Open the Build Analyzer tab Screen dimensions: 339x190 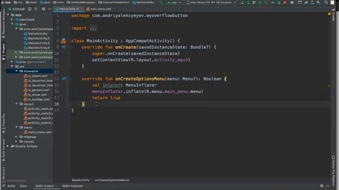point(73,186)
